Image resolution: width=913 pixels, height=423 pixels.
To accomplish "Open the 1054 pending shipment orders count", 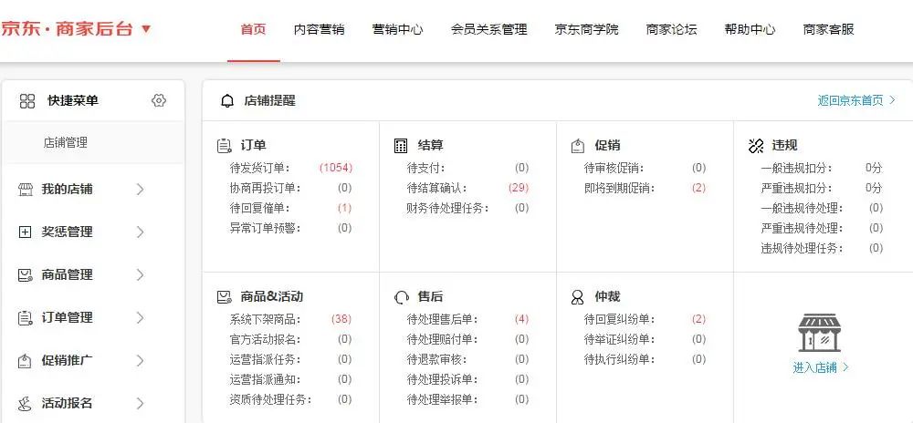I will [335, 168].
